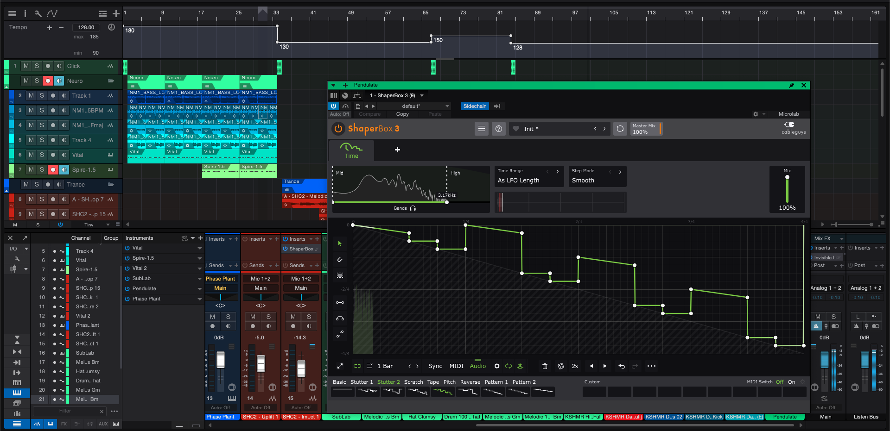Switch to the Audio trigger mode

478,366
